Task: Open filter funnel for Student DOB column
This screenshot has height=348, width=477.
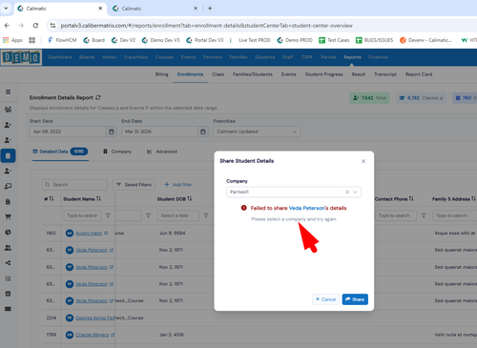Action: 206,215
